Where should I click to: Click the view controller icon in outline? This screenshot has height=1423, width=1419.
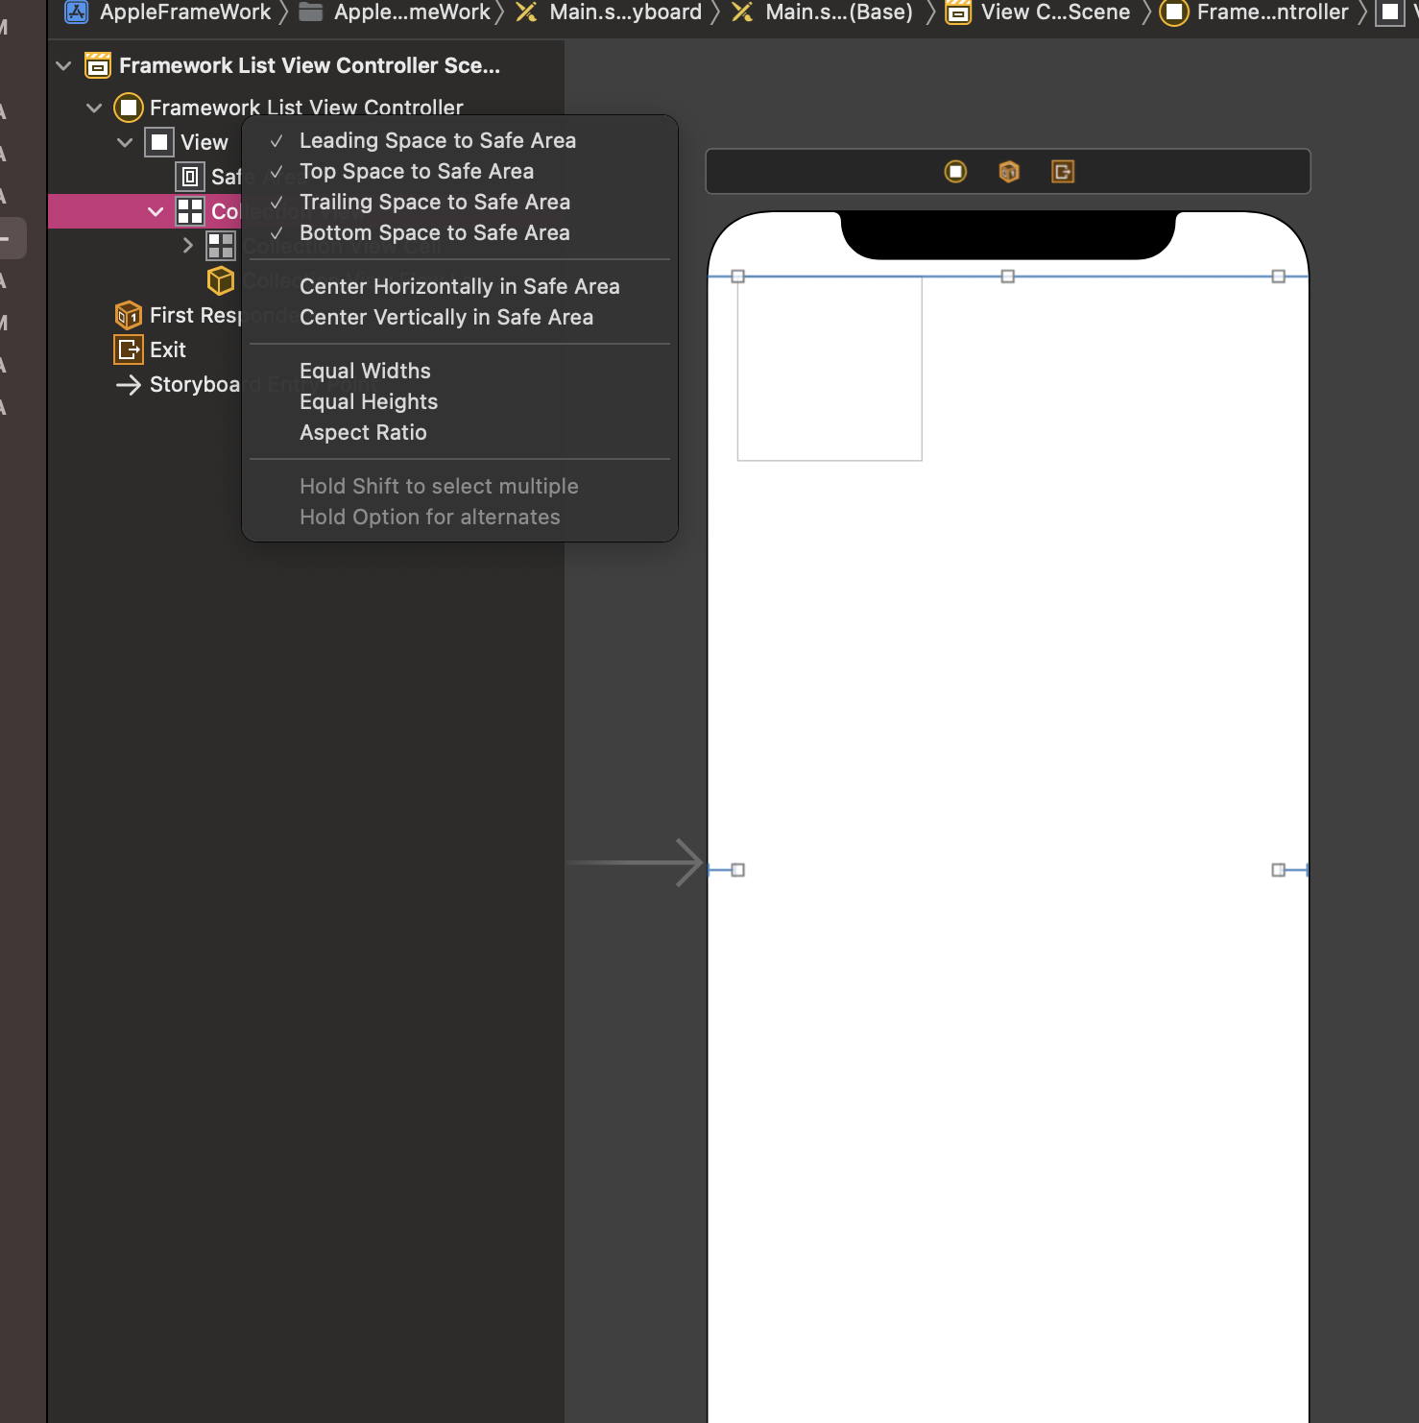129,108
